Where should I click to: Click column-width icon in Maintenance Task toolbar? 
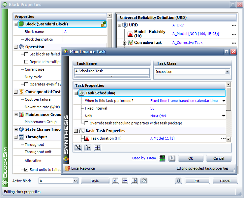[x=98, y=148]
